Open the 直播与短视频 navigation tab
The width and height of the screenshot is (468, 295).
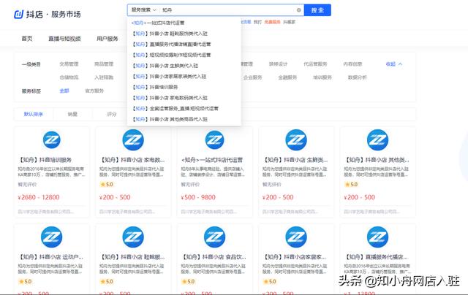tap(64, 39)
